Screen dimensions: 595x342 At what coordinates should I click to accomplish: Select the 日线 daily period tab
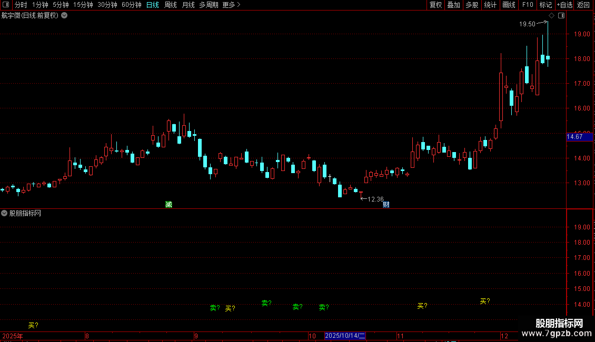pyautogui.click(x=153, y=5)
